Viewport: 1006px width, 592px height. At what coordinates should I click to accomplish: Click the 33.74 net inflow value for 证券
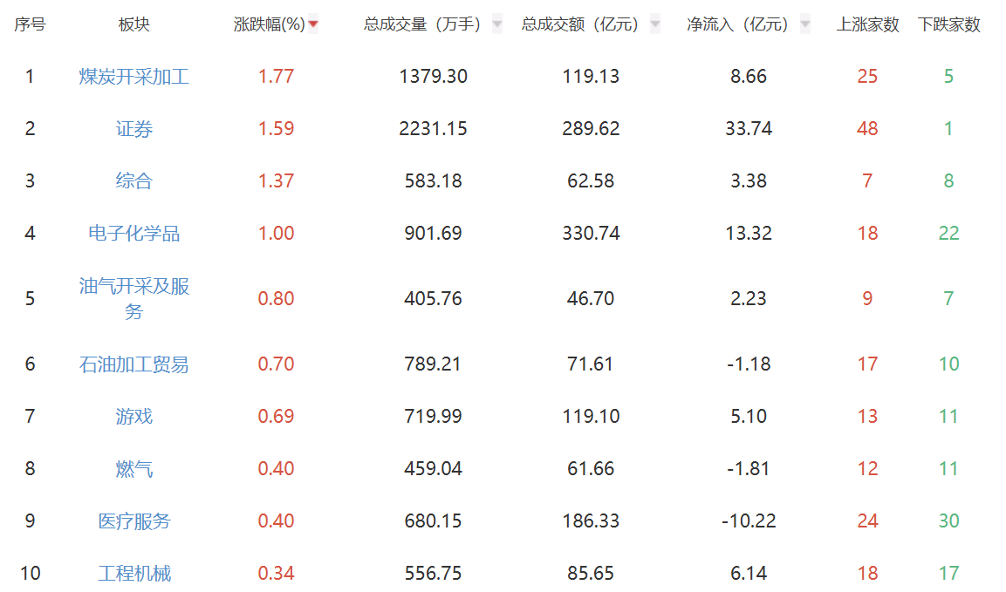tap(749, 128)
